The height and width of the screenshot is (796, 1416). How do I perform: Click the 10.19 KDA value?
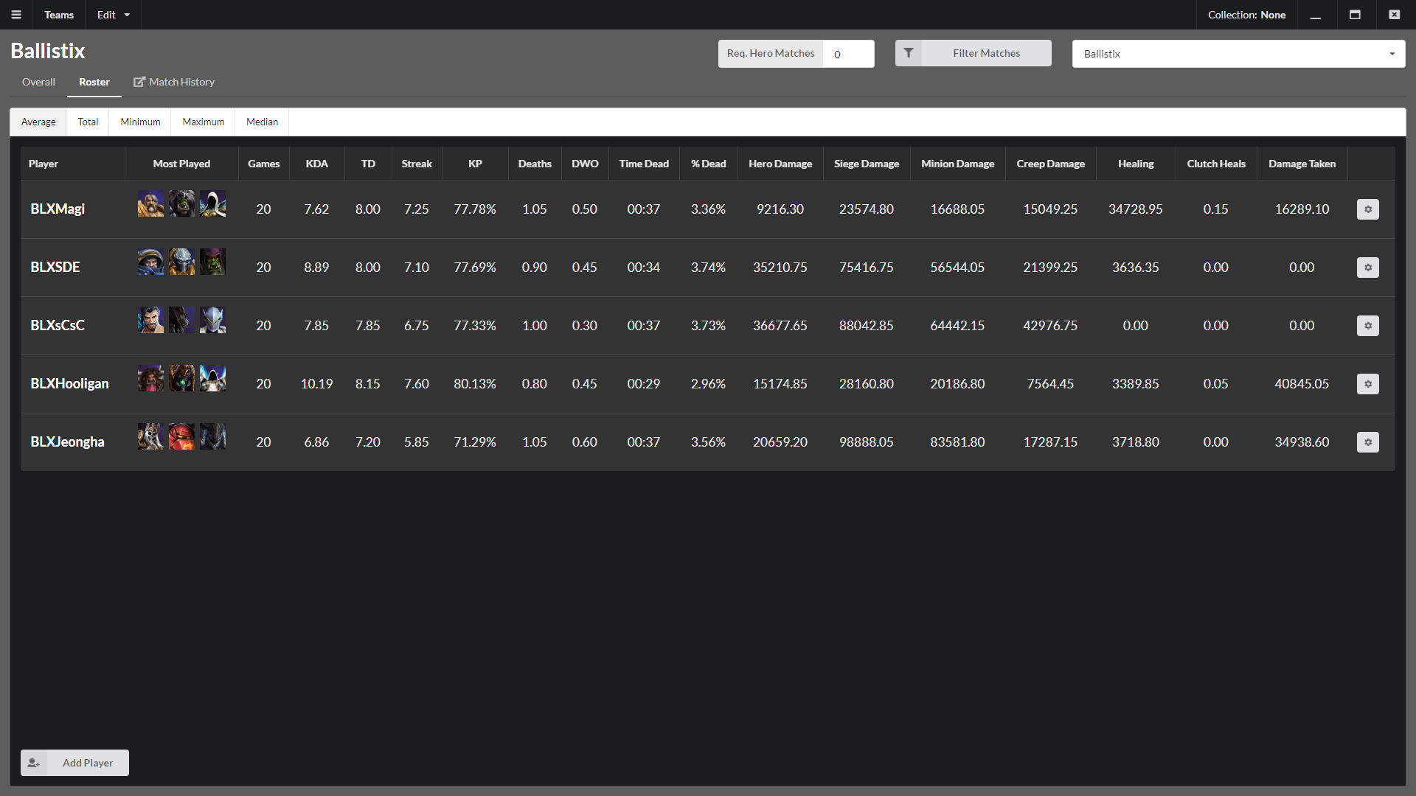click(316, 384)
